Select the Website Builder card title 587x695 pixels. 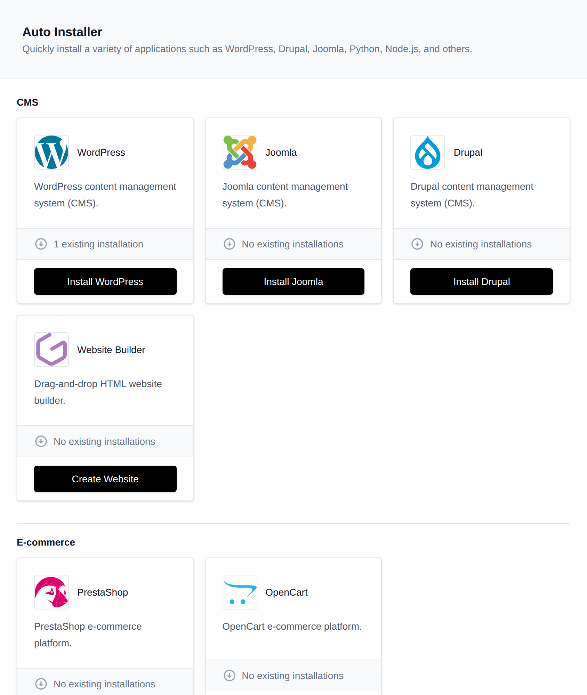pyautogui.click(x=111, y=350)
